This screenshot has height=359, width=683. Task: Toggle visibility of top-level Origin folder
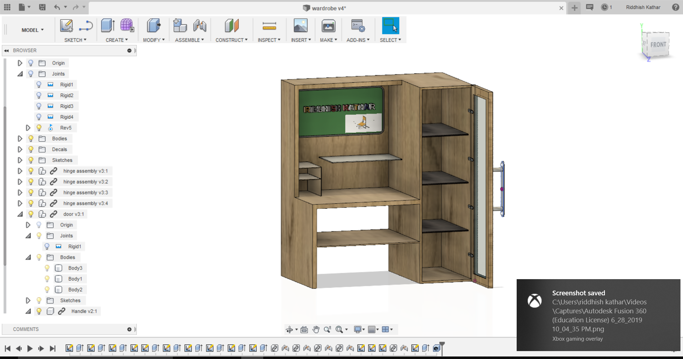(x=31, y=63)
